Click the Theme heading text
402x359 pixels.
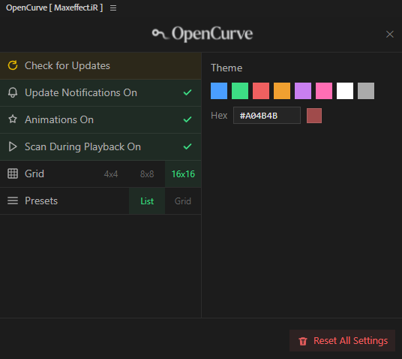(x=226, y=68)
